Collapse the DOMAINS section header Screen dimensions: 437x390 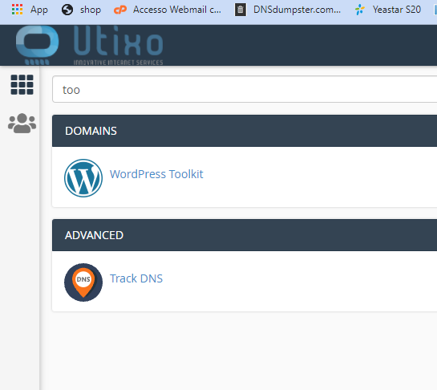coord(245,131)
